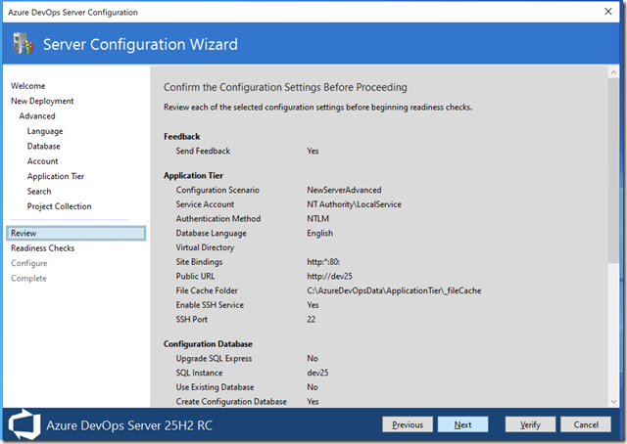Click NT Authority\LocalService value
Viewport: 627px width, 444px height.
[354, 204]
